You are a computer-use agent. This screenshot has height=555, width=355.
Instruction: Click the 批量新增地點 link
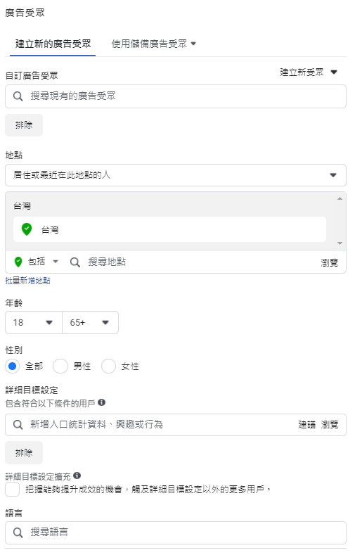pyautogui.click(x=27, y=281)
